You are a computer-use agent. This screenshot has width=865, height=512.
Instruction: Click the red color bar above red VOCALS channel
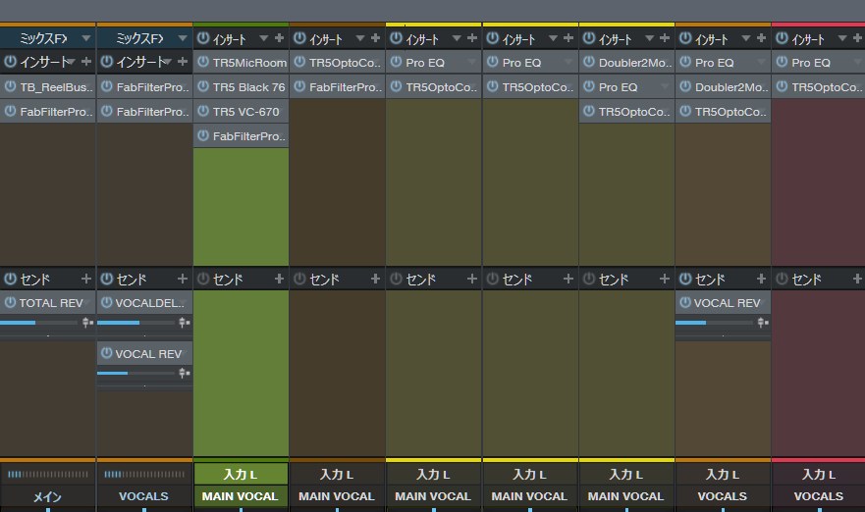[x=819, y=25]
